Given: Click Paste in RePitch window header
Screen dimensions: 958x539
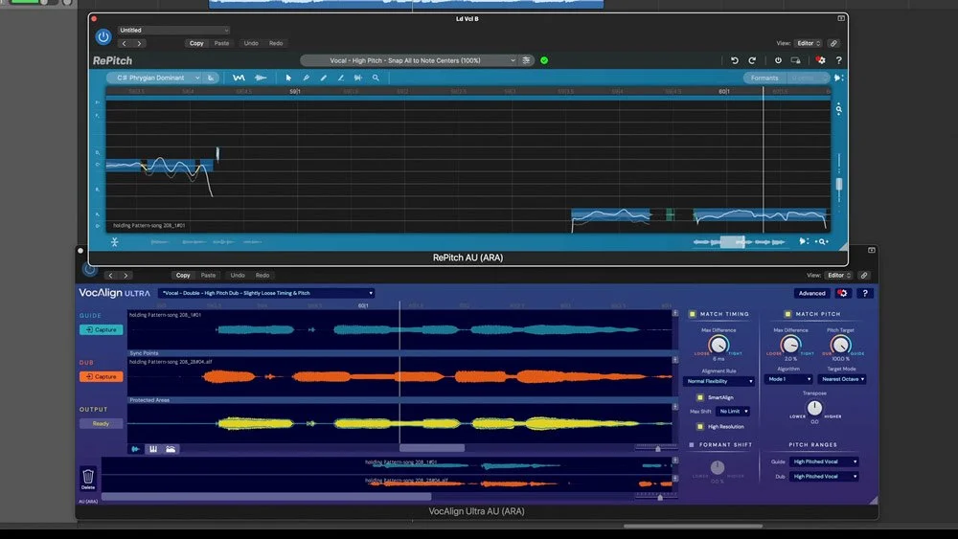Looking at the screenshot, I should tap(222, 43).
